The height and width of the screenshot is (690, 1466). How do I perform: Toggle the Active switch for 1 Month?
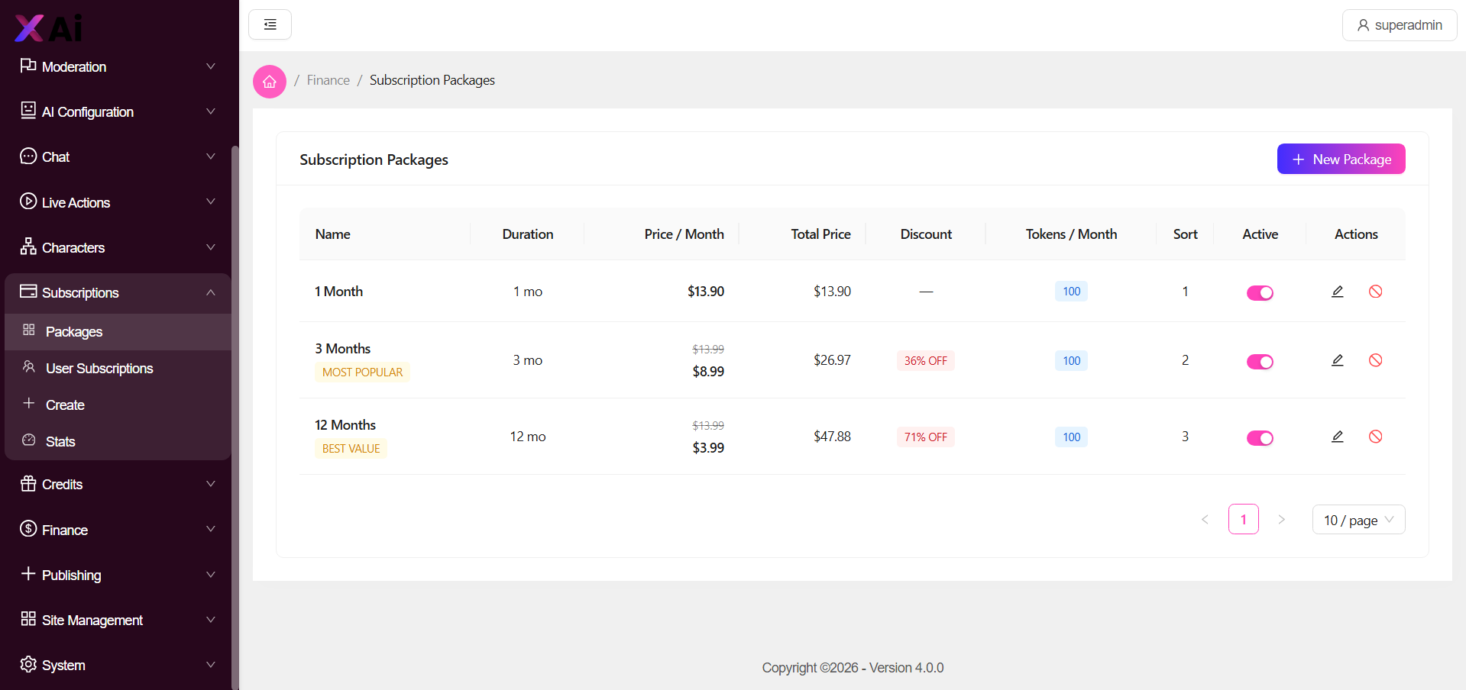(1260, 293)
